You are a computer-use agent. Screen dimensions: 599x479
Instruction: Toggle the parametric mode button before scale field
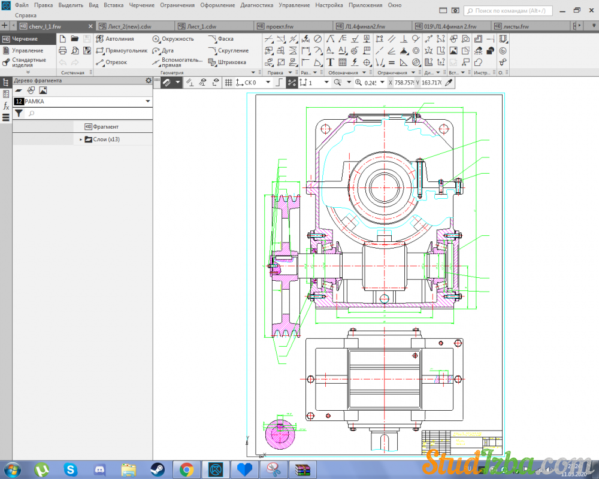coord(292,83)
